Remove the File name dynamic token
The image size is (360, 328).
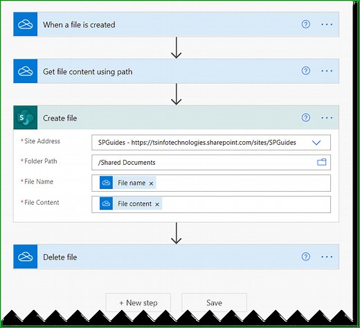(x=151, y=183)
